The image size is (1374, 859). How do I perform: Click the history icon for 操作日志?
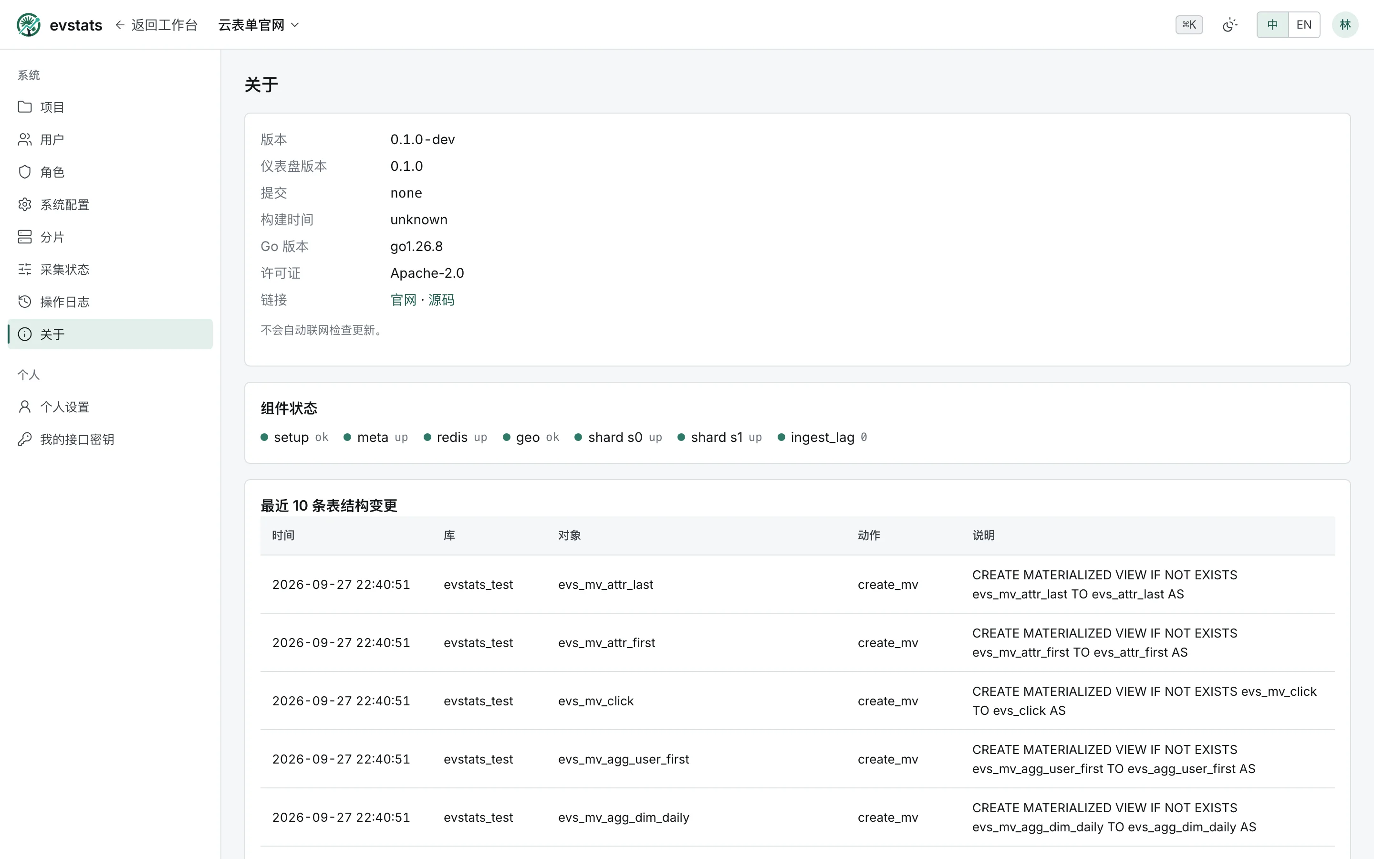24,301
